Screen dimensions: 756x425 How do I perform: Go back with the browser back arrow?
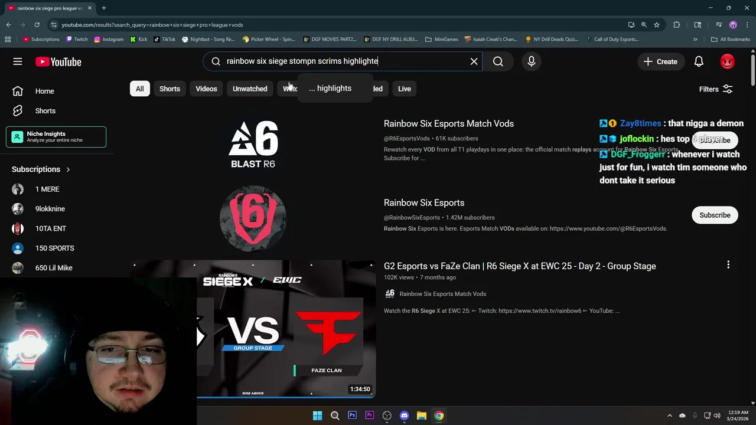(x=8, y=25)
